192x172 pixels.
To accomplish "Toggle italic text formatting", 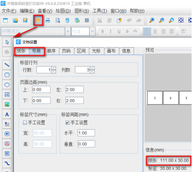I will [x=110, y=32].
